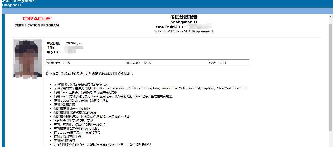Click the name Shangshan Li under the heading
The height and width of the screenshot is (147, 333).
pos(184,22)
